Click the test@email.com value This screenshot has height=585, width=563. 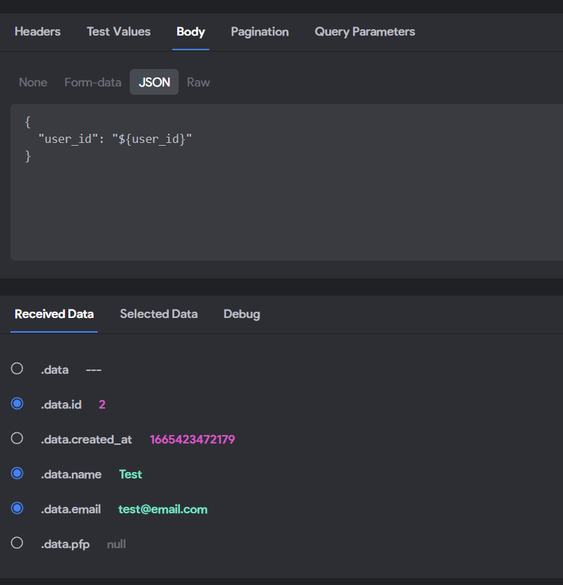click(x=163, y=509)
